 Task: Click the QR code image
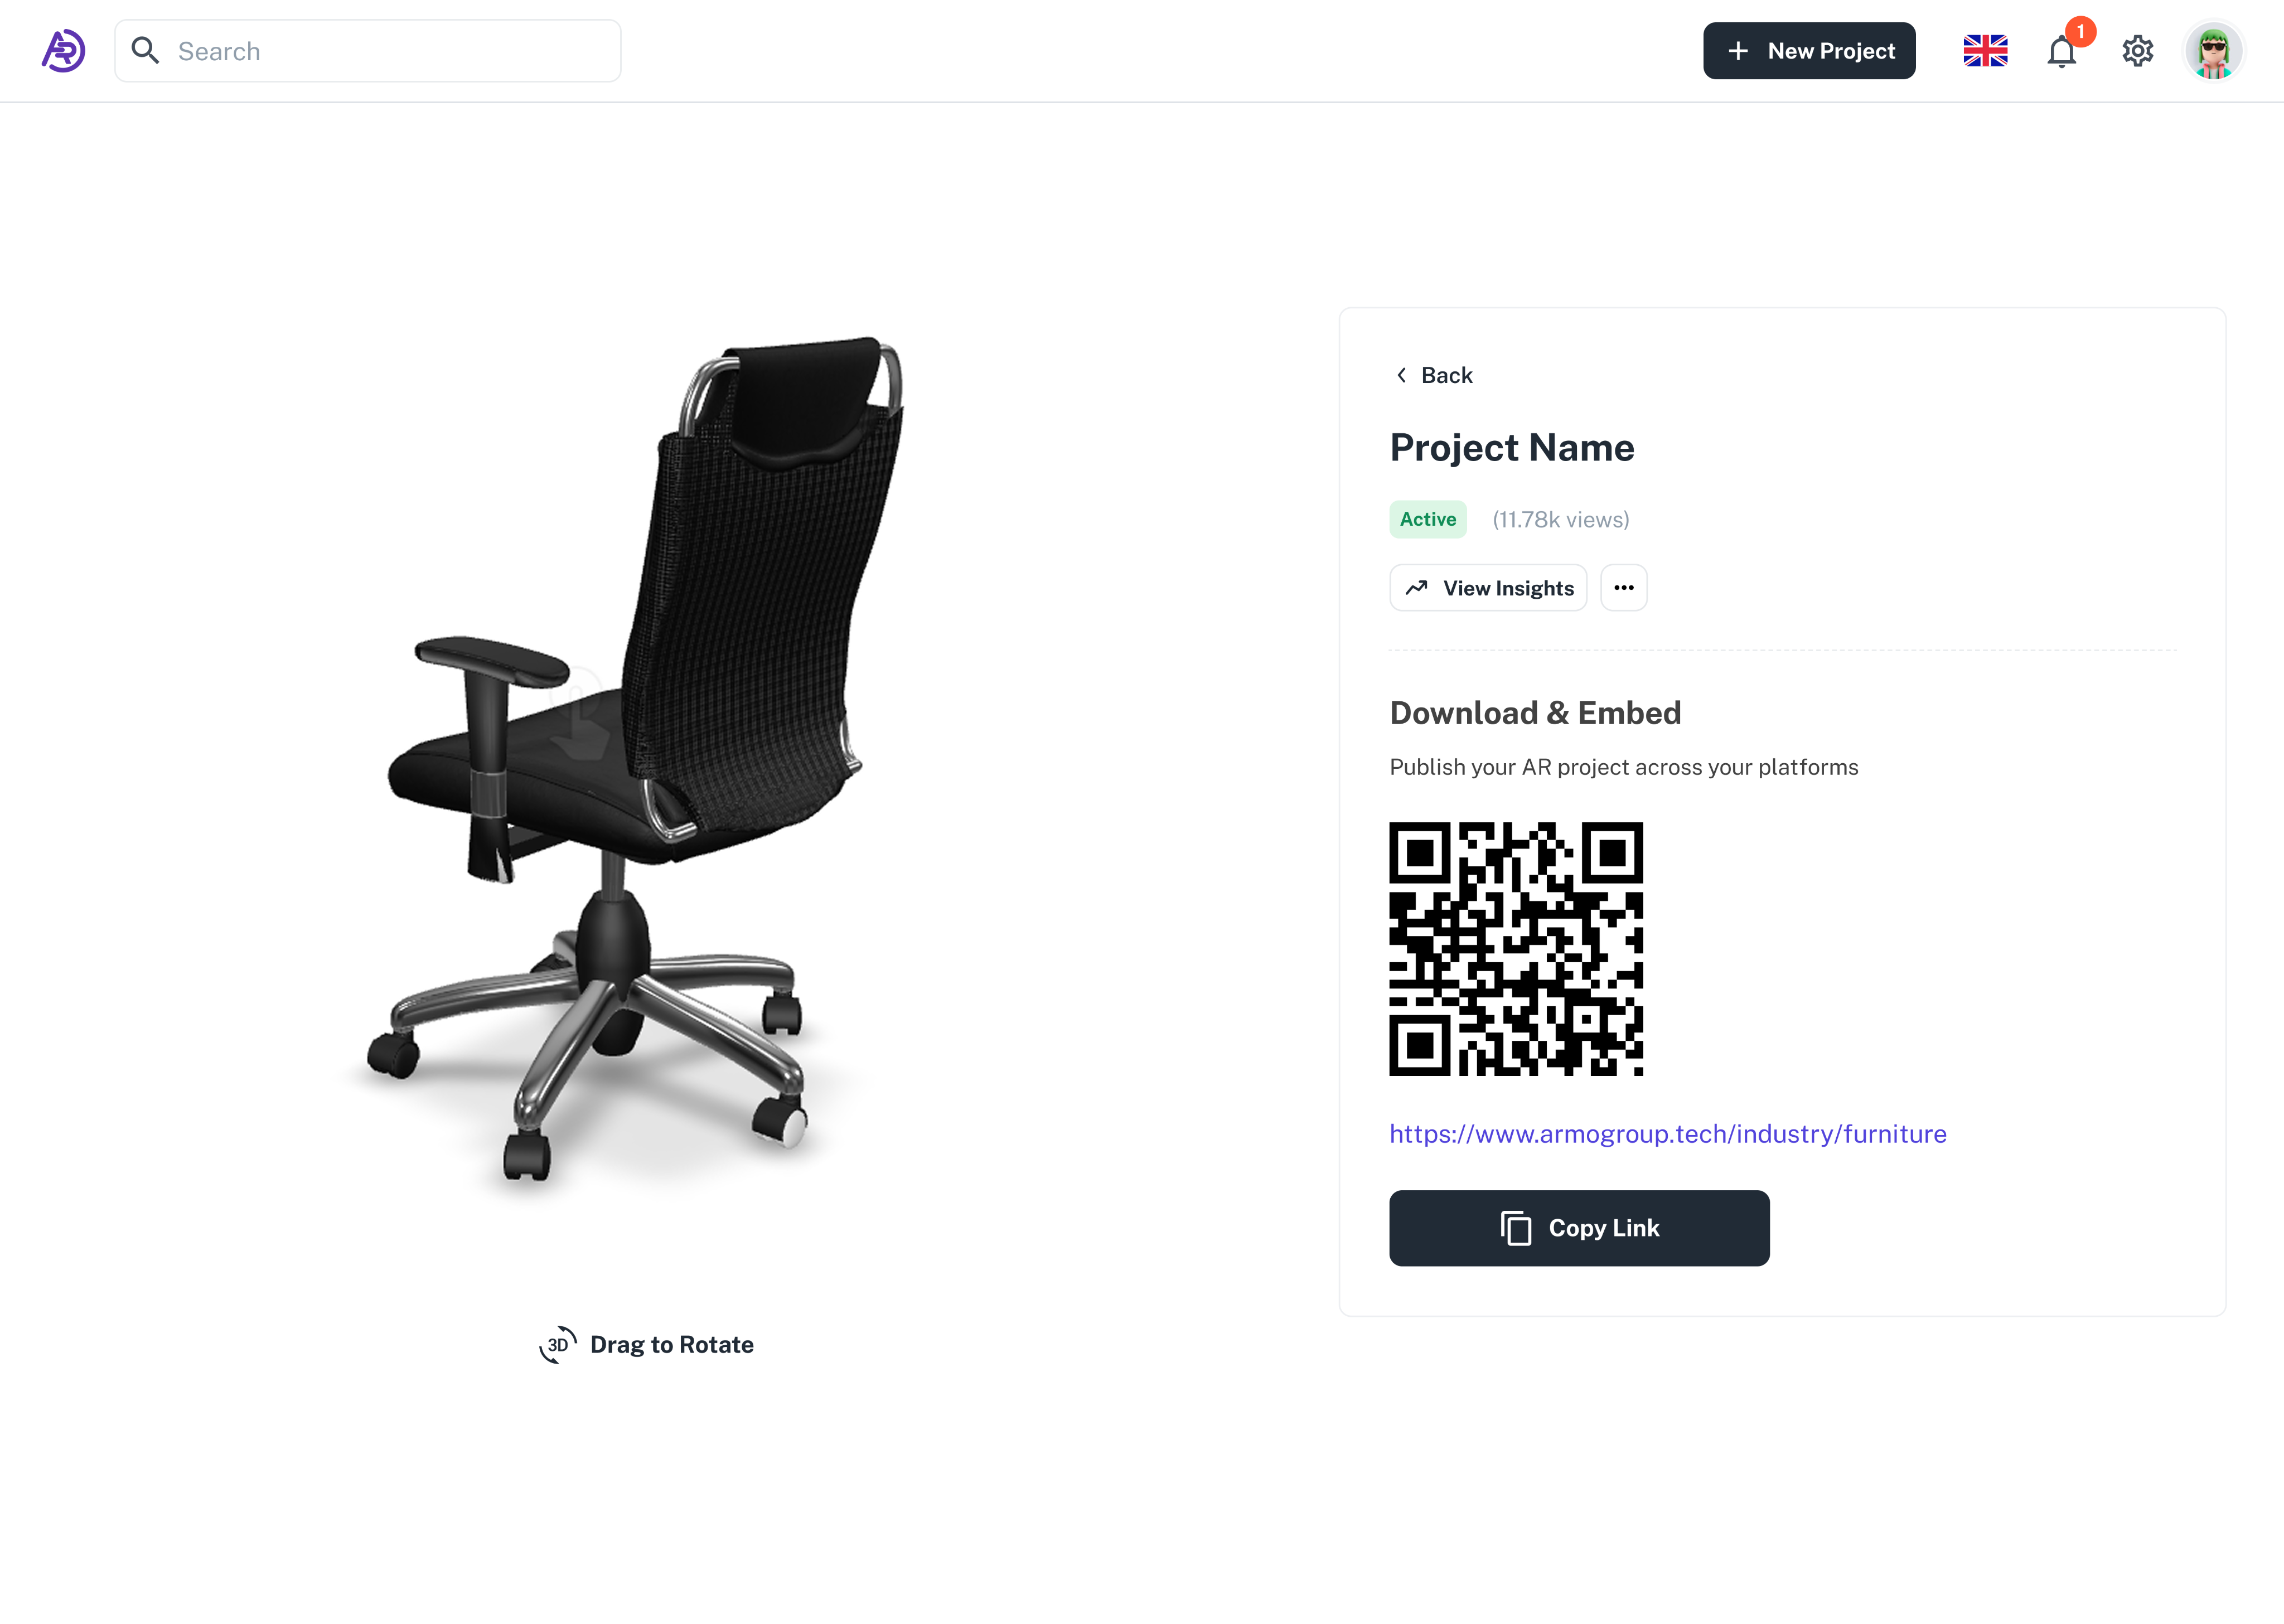pyautogui.click(x=1515, y=949)
